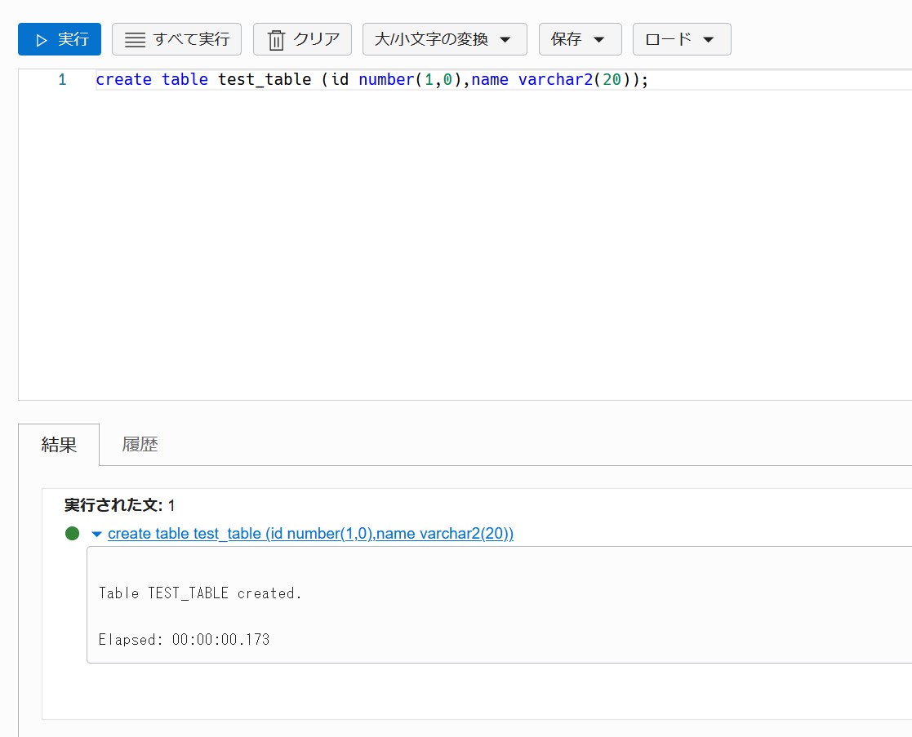Place the cursor on test_table in the editor
This screenshot has width=912, height=737.
265,80
